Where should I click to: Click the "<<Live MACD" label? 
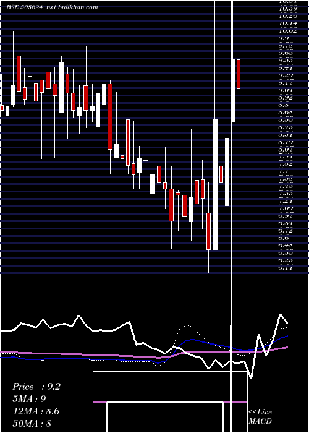pyautogui.click(x=260, y=417)
